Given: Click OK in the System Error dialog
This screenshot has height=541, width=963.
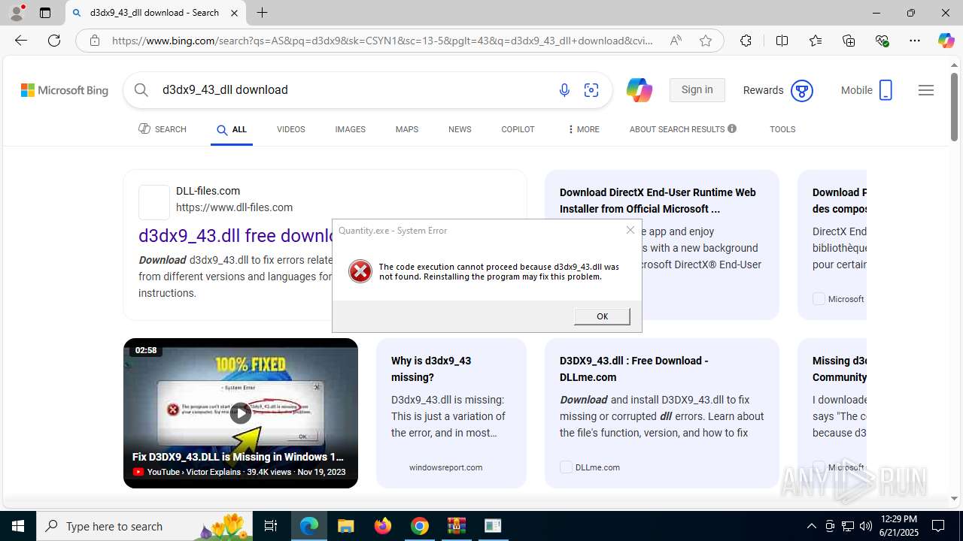Looking at the screenshot, I should point(602,316).
